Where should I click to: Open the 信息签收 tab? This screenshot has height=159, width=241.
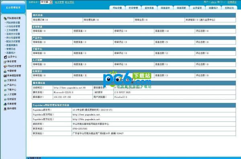click(x=165, y=8)
